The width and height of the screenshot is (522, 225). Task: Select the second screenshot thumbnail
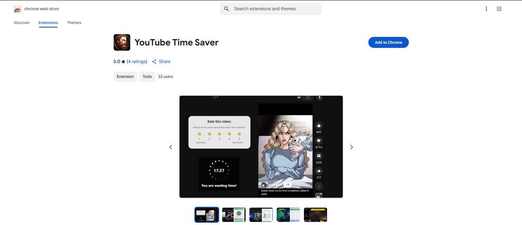[x=234, y=215]
